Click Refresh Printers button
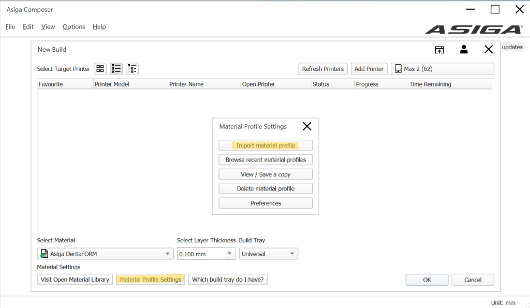 point(323,69)
